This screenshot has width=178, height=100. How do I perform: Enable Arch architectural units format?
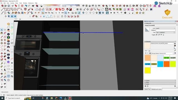(x=46, y=13)
